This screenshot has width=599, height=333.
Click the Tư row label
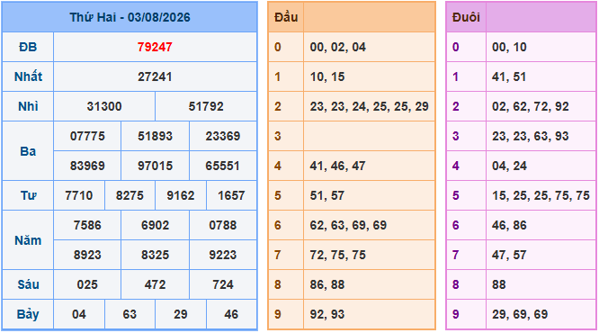coord(28,195)
